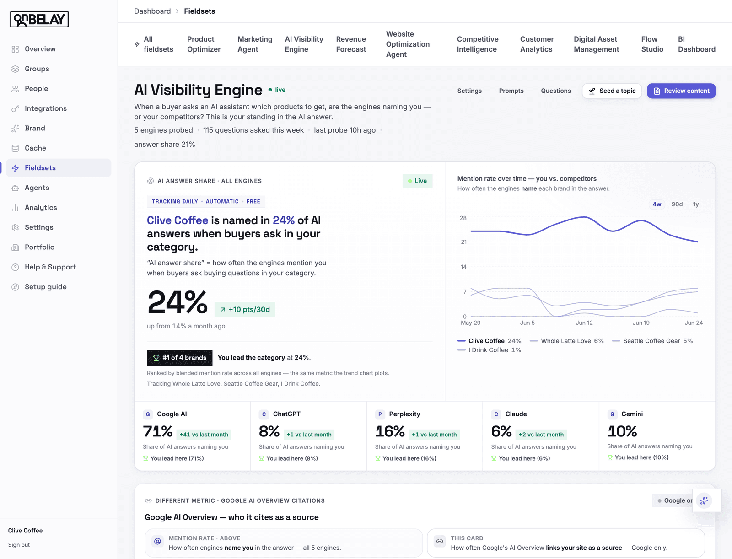Open the Marketing Agent tab
Screen dimensions: 732x559
(255, 44)
